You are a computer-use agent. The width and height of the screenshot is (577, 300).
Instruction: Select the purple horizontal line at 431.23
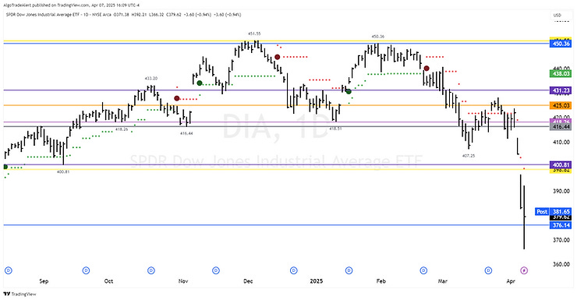(276, 90)
